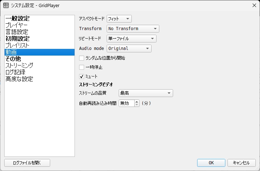Uncheck the ミュート checkbox
Image resolution: width=260 pixels, height=171 pixels.
click(x=82, y=76)
